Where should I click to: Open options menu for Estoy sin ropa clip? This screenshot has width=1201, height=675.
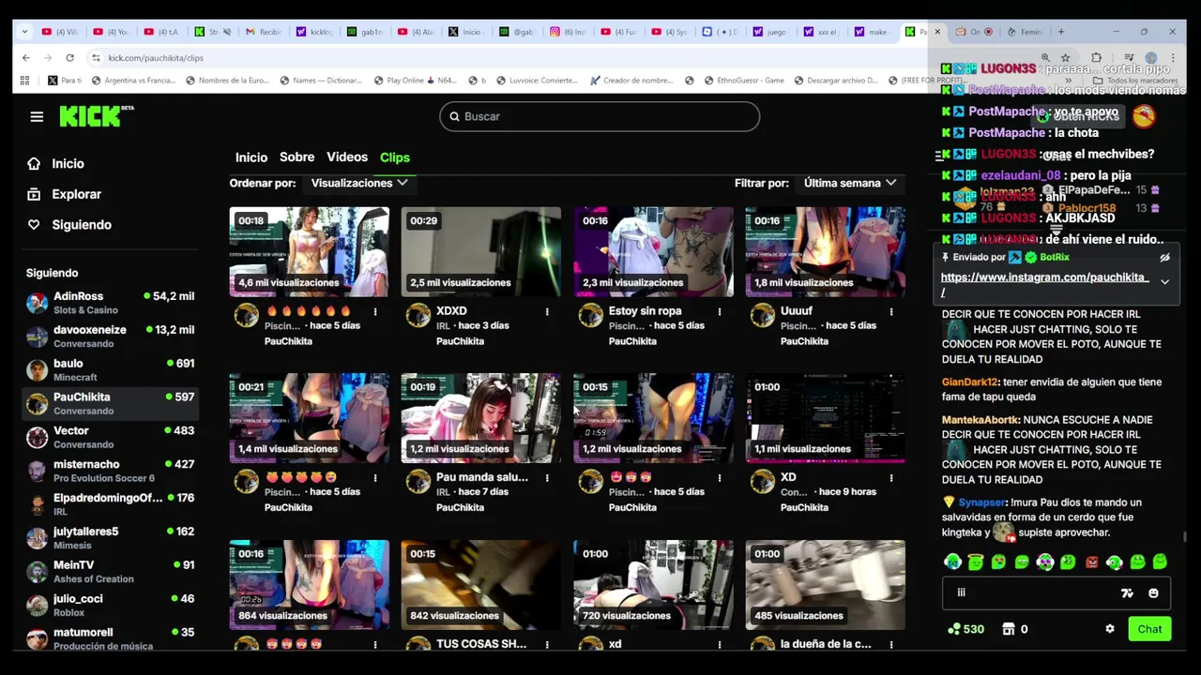pyautogui.click(x=720, y=311)
